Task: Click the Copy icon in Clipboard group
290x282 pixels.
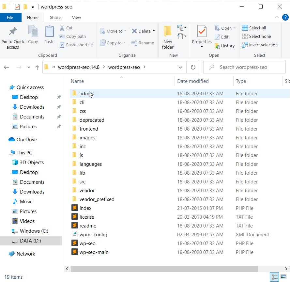Action: 33,31
